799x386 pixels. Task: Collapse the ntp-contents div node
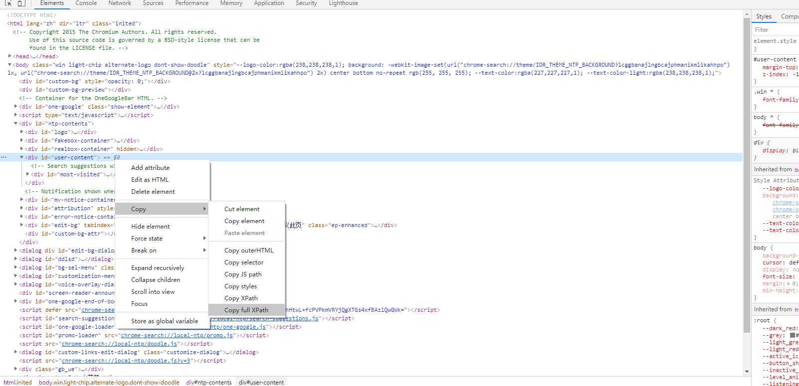[x=16, y=124]
